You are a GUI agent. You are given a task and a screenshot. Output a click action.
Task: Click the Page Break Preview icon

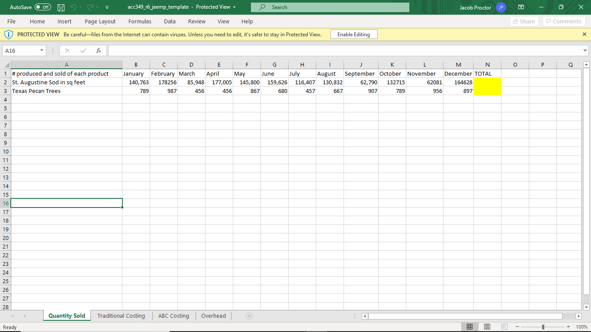point(504,326)
